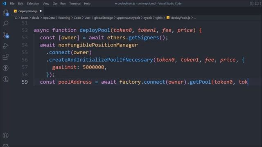Click nonfungiblePositionManager on line 54
This screenshot has width=262, height=147.
98,45
